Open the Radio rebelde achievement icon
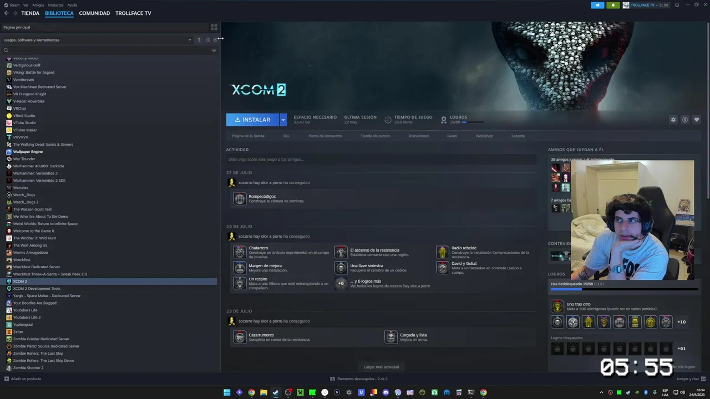Screen dimensions: 710x399 tap(442, 252)
